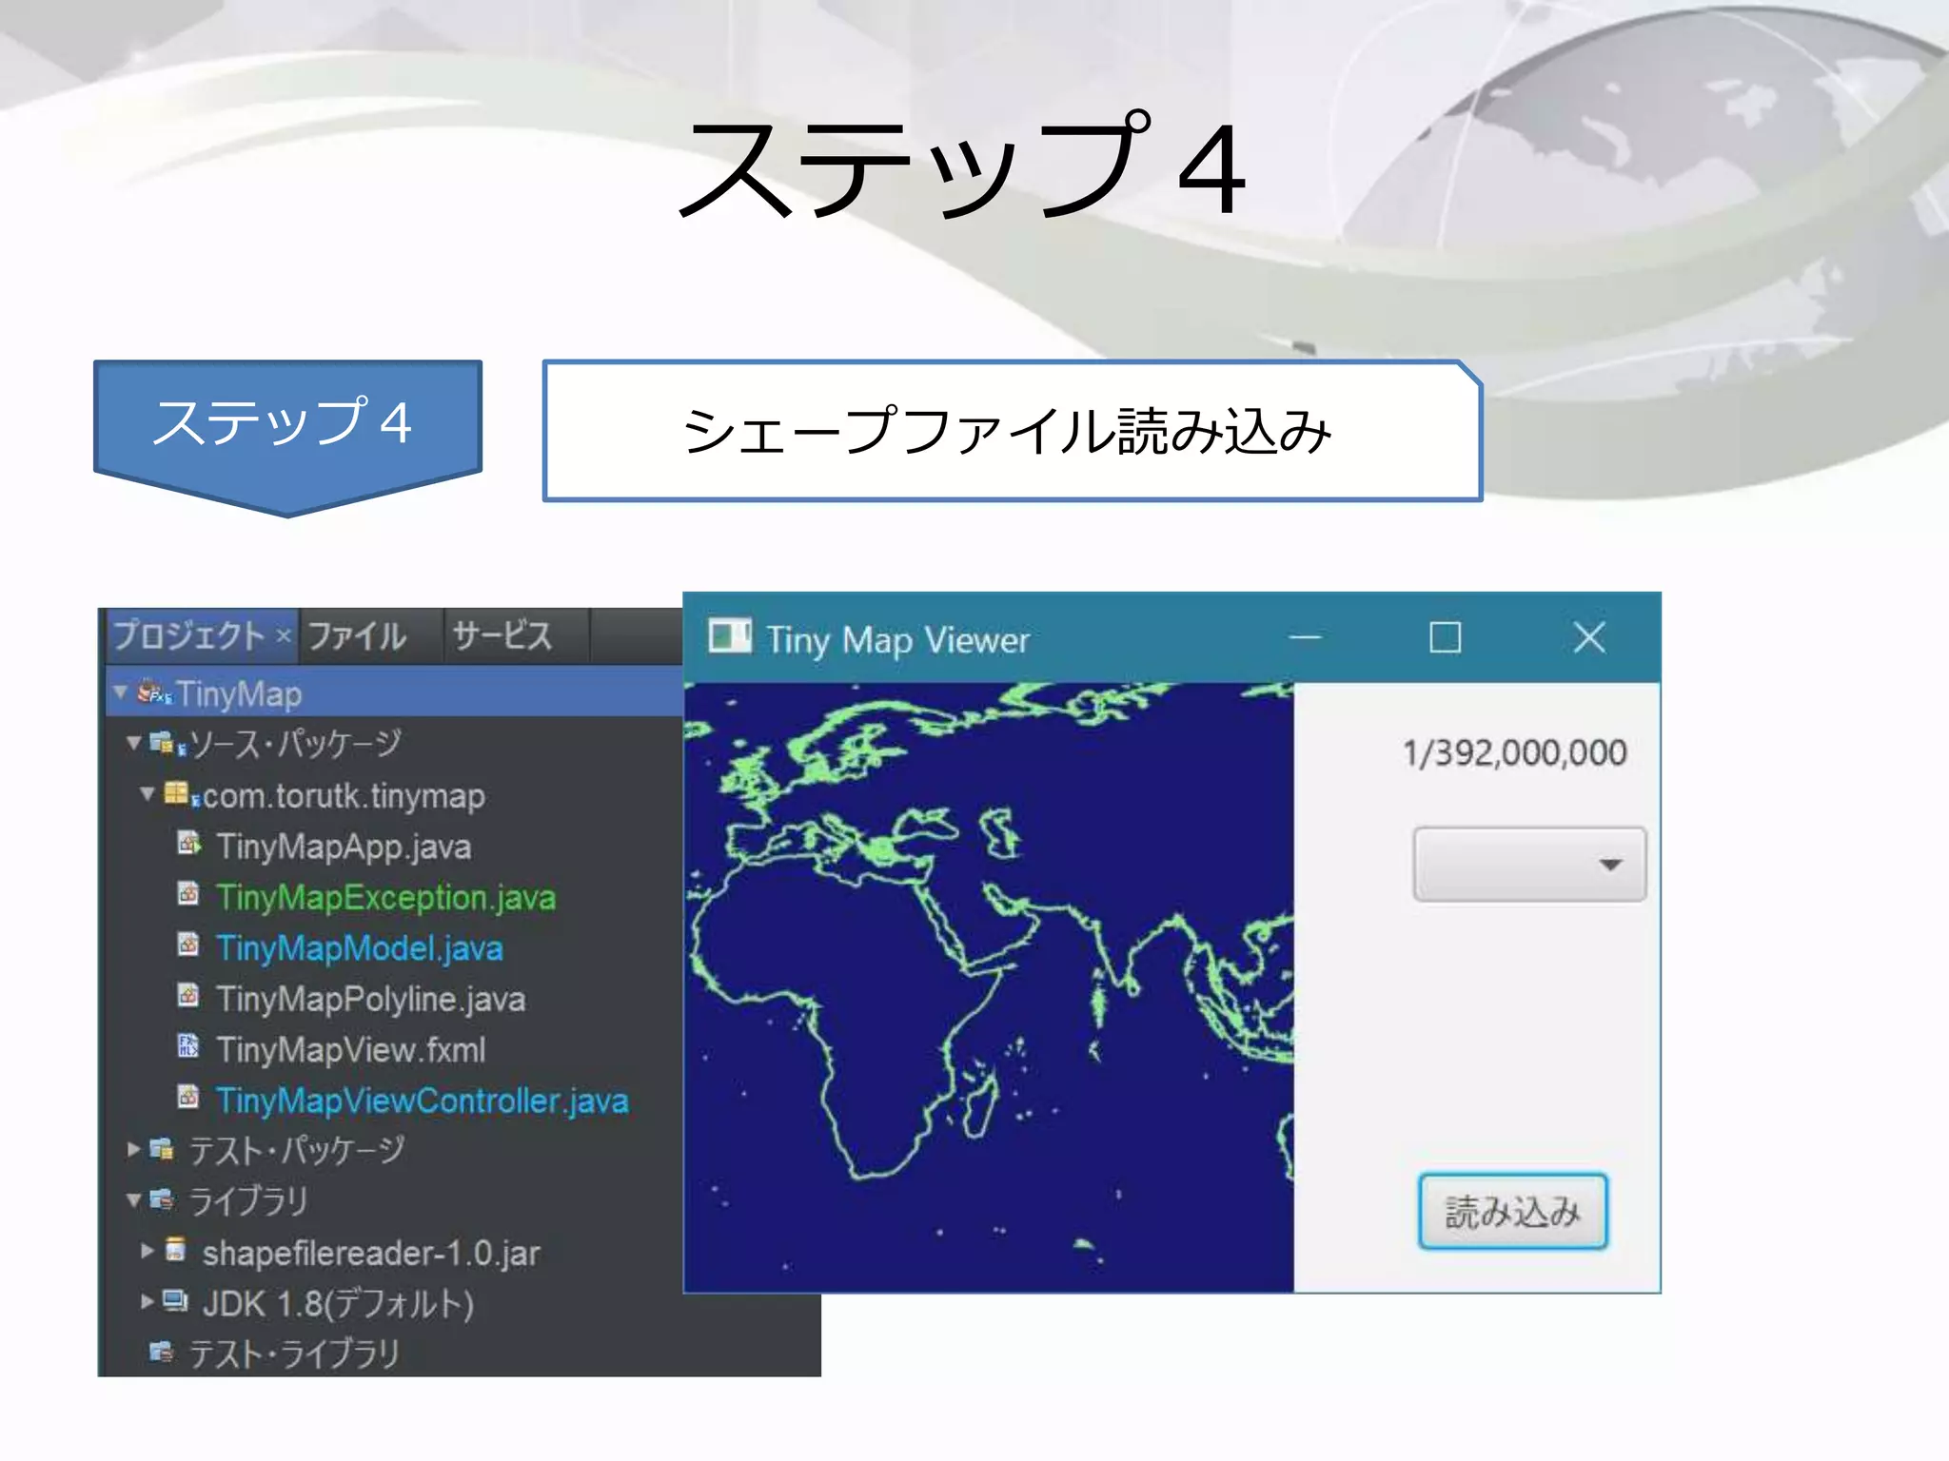Image resolution: width=1949 pixels, height=1461 pixels.
Task: Select TinyMapView.fxml in the tree
Action: (x=351, y=1048)
